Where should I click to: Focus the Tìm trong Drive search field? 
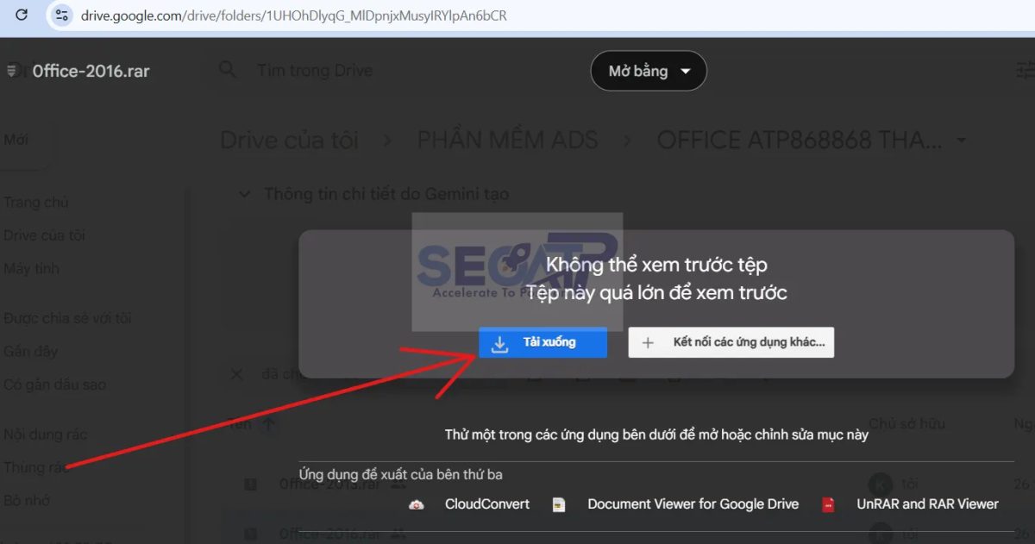(315, 70)
